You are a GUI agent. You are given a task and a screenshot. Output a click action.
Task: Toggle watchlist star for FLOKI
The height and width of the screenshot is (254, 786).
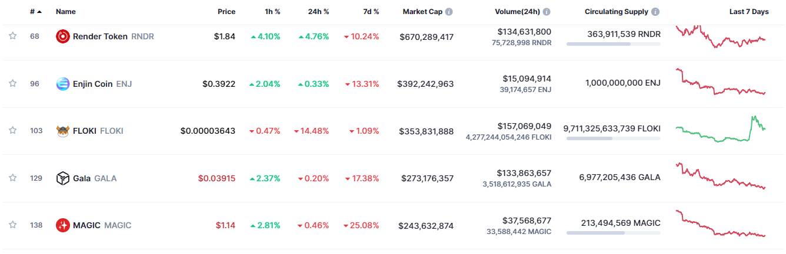click(x=12, y=131)
